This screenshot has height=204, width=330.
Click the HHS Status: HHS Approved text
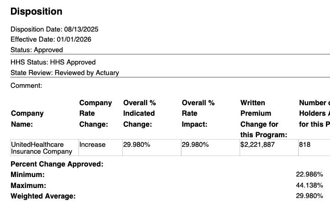(x=53, y=62)
